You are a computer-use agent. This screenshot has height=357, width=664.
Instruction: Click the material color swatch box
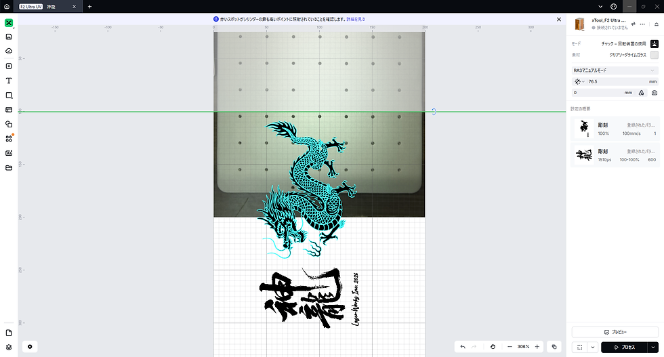click(655, 55)
